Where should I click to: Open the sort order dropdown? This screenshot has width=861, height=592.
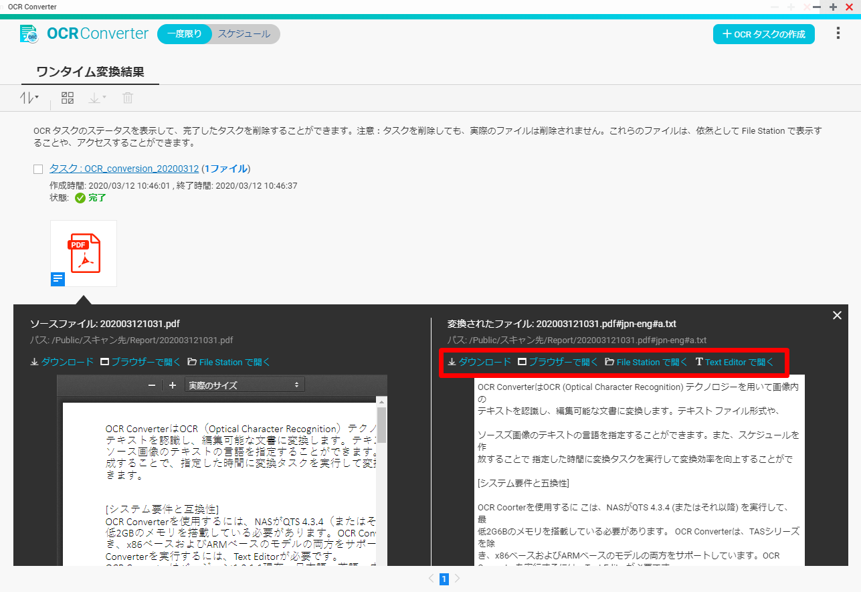pyautogui.click(x=29, y=98)
